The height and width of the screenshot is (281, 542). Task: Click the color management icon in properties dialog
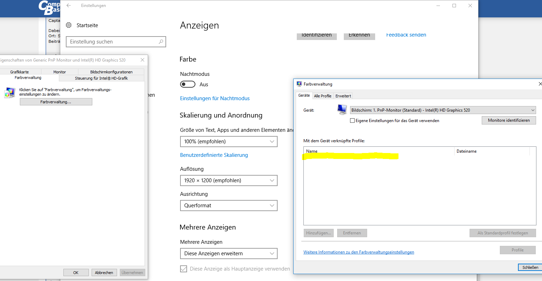(x=9, y=93)
